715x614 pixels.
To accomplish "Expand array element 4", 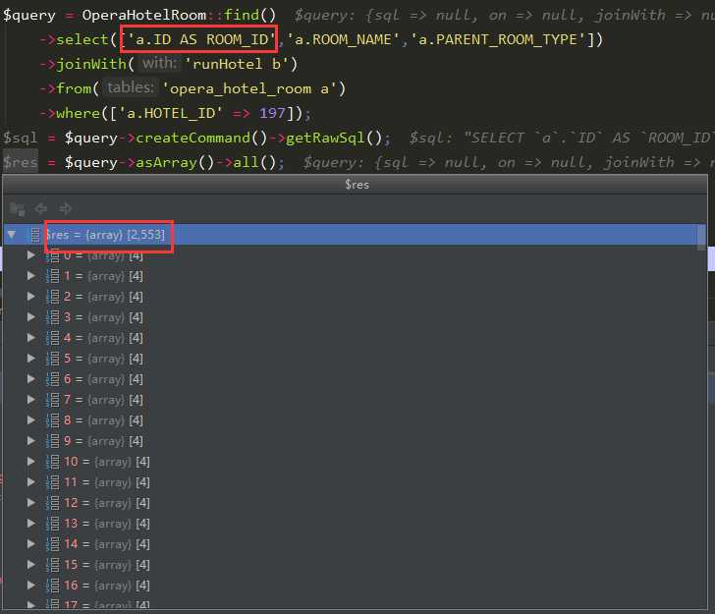I will tap(31, 338).
